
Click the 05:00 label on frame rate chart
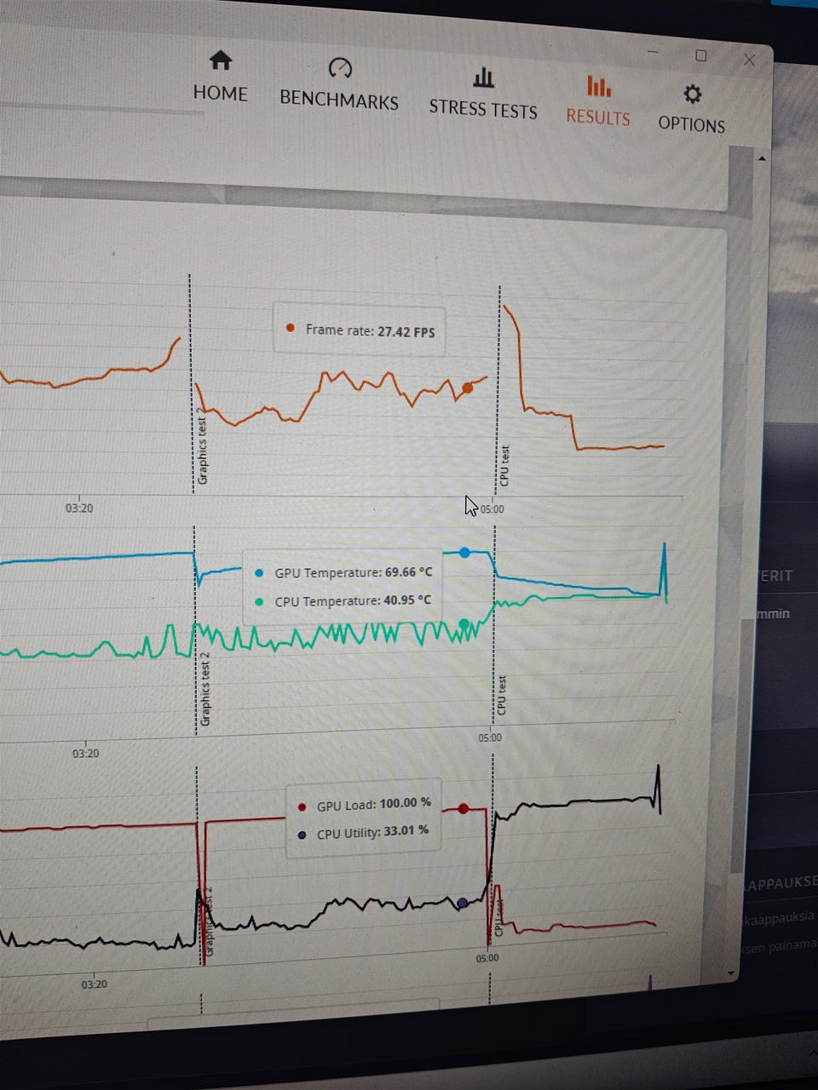(x=492, y=509)
